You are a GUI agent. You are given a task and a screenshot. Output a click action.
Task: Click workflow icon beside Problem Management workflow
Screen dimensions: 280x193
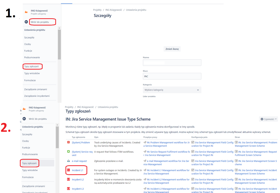coord(145,142)
